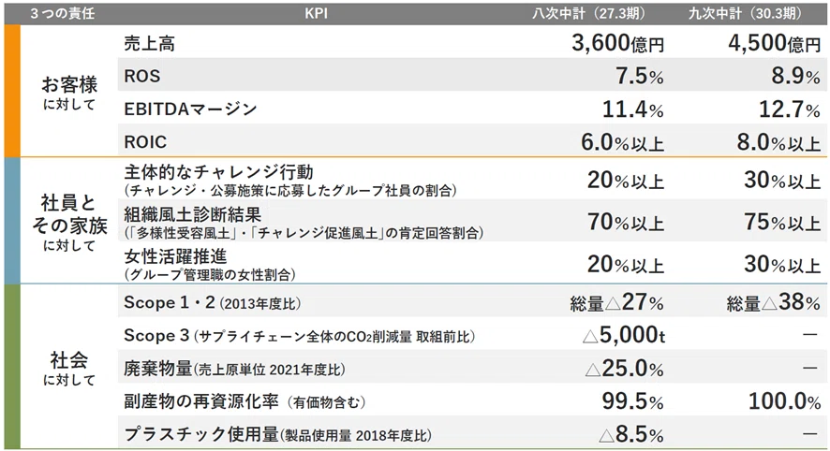Image resolution: width=830 pixels, height=451 pixels.
Task: Select the 3,600億円 sales value
Action: (617, 43)
